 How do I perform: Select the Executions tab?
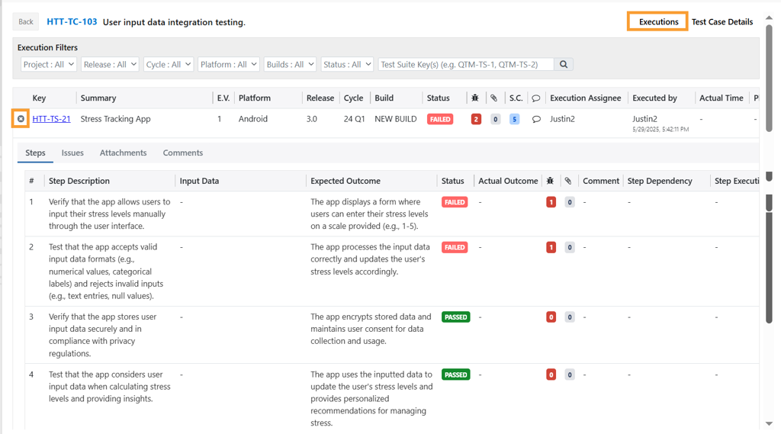tap(658, 22)
